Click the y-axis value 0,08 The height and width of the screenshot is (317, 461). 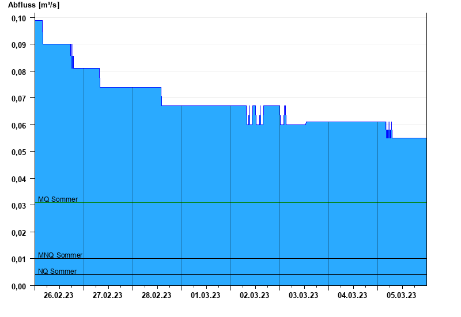19,71
